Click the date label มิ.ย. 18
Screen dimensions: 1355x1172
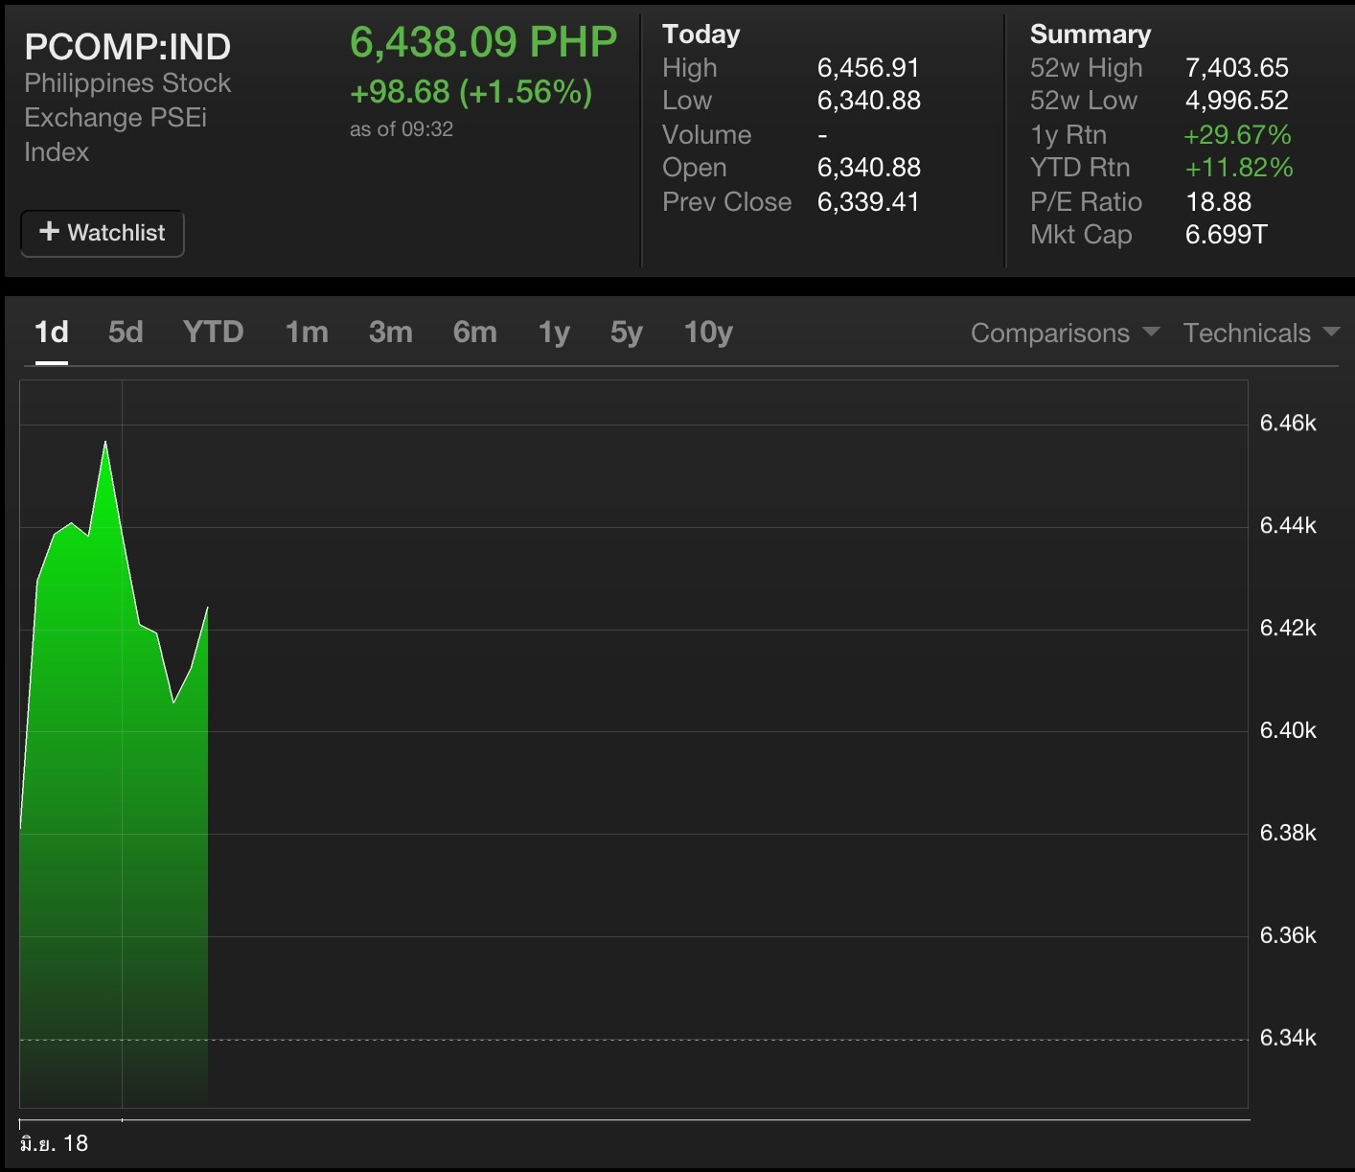[x=54, y=1143]
